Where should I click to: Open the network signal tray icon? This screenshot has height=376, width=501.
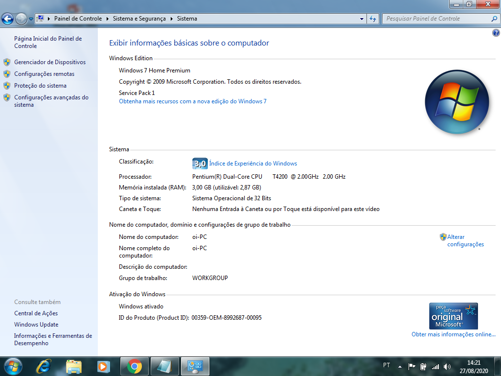pos(435,367)
